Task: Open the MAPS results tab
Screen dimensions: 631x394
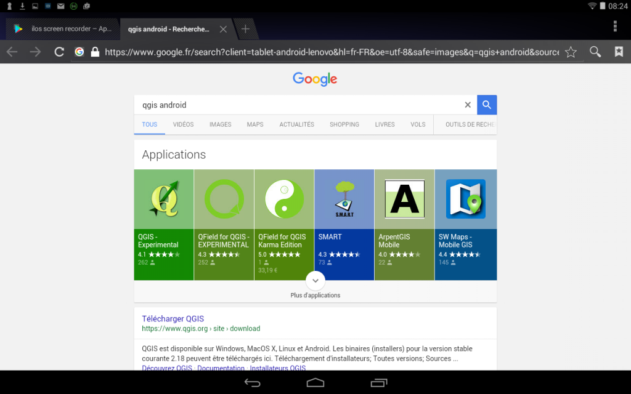Action: click(x=255, y=124)
